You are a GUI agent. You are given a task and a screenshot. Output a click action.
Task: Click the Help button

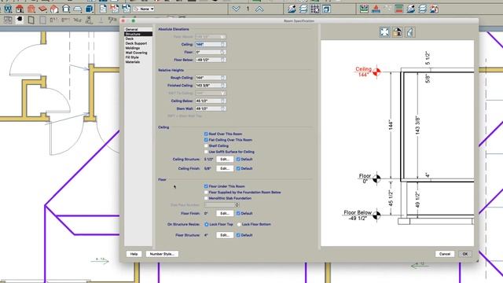tap(134, 254)
